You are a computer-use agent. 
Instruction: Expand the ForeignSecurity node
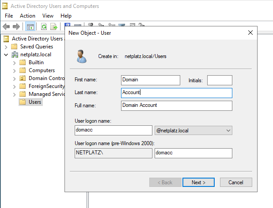pyautogui.click(x=14, y=87)
